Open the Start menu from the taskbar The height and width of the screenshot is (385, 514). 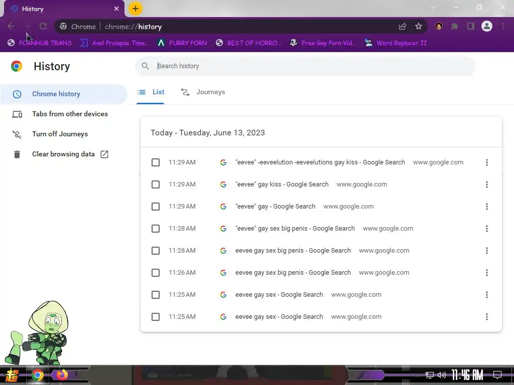tap(12, 375)
